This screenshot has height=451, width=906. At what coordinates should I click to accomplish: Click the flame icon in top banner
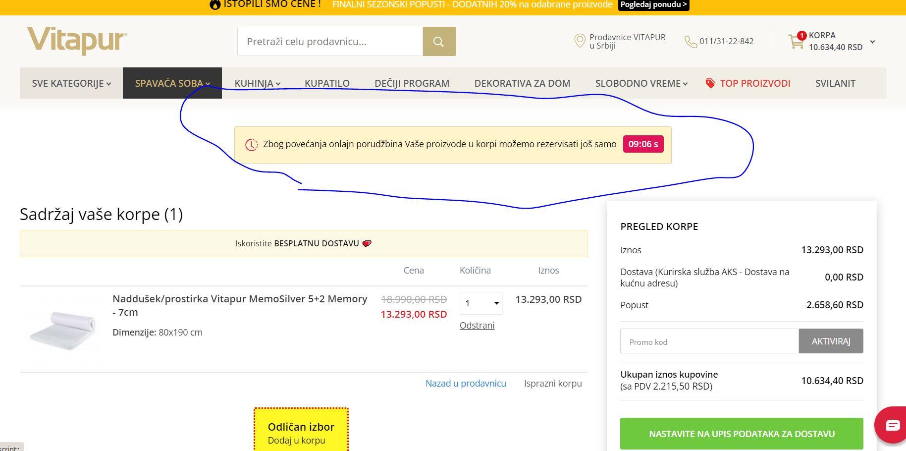tap(215, 4)
